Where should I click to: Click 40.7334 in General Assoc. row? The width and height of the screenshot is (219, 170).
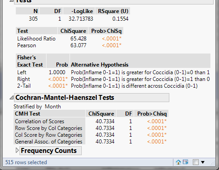click(105, 142)
